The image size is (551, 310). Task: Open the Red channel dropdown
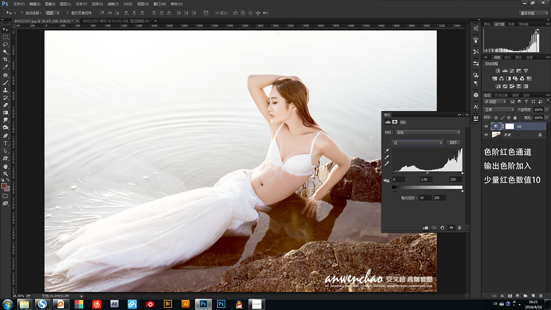coord(417,142)
